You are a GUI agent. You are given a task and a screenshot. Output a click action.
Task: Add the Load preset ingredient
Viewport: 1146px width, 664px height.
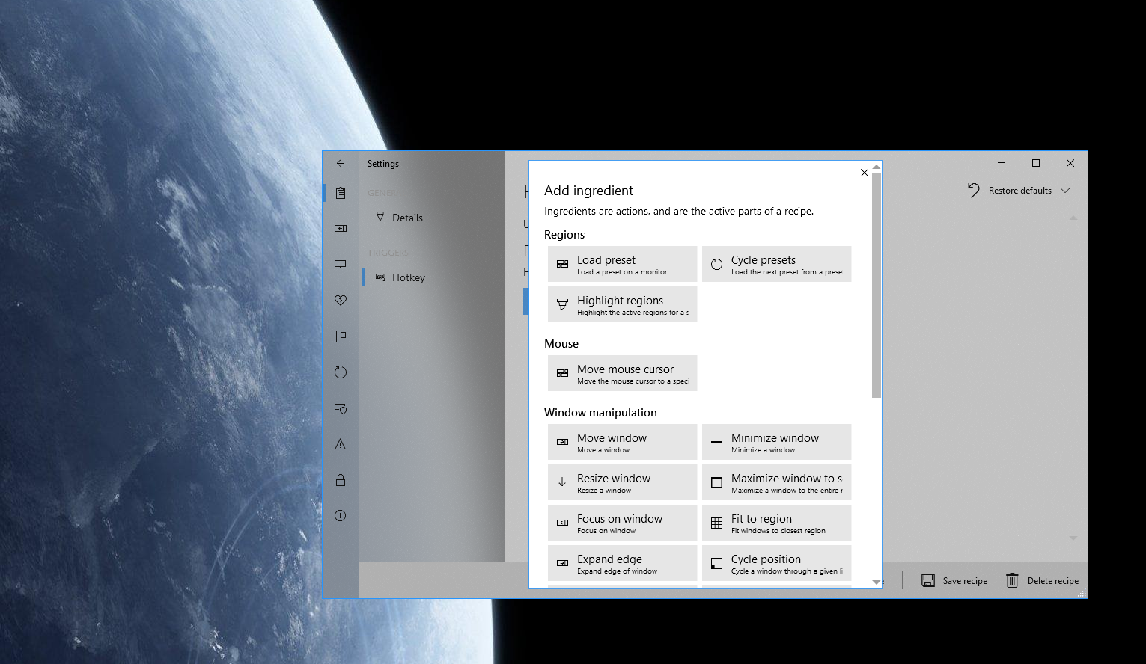coord(622,264)
